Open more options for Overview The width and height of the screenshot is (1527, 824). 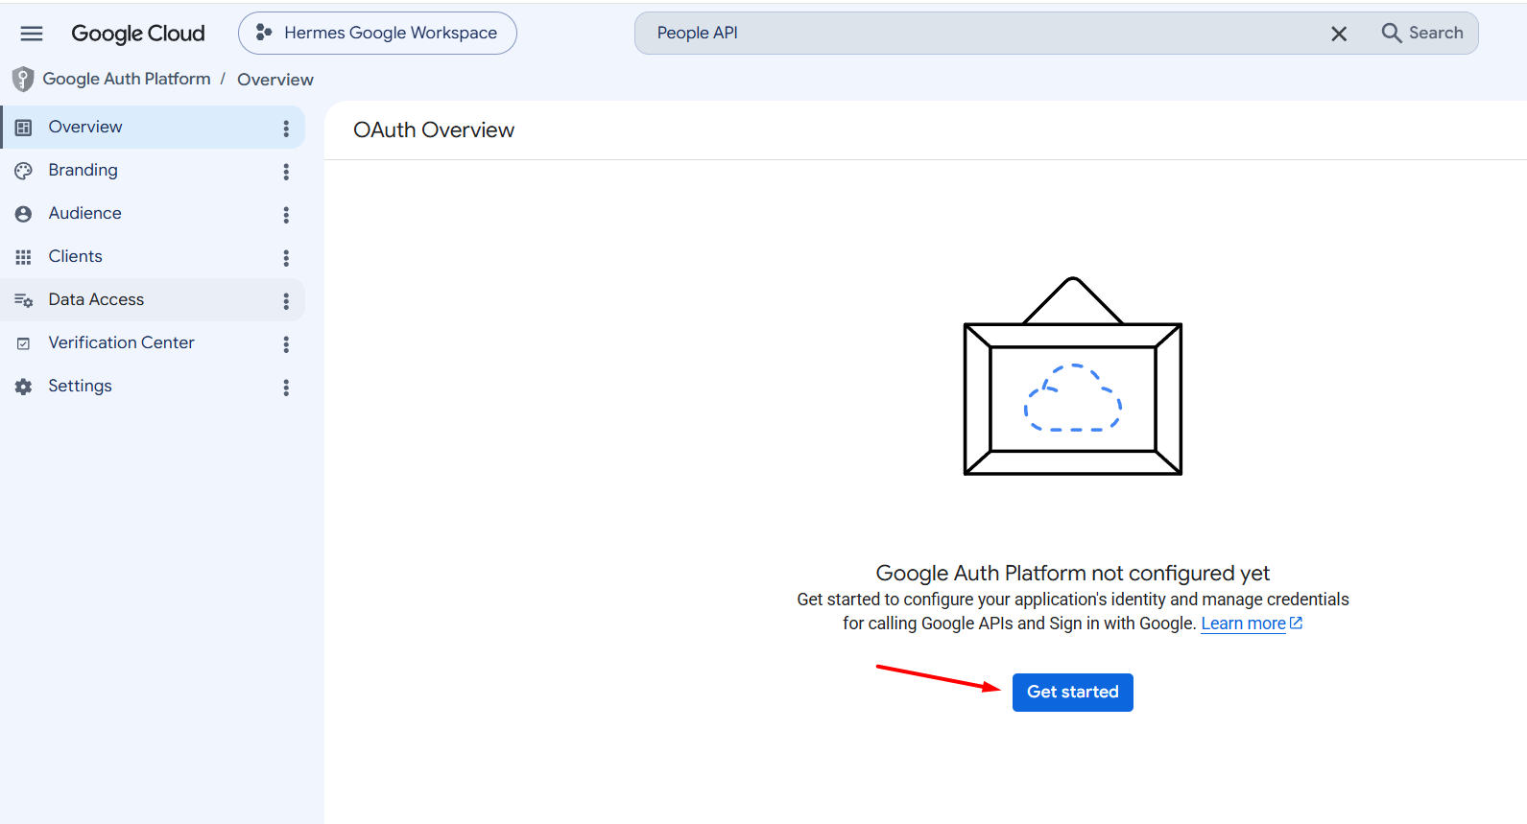tap(286, 129)
